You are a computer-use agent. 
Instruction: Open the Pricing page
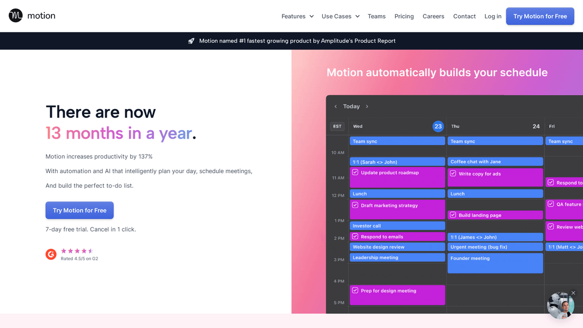pyautogui.click(x=404, y=16)
